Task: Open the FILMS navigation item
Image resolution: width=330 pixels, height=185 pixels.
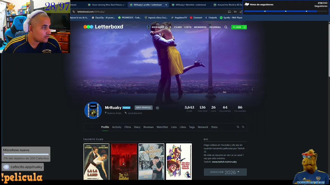Action: coord(178,27)
